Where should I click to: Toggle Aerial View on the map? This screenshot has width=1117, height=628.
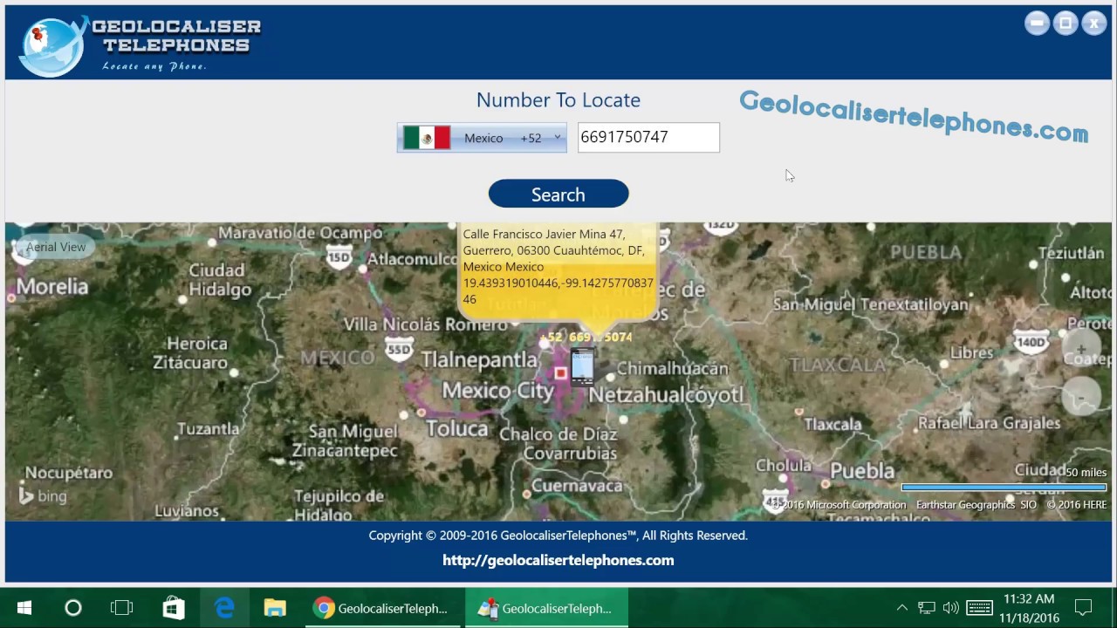(x=56, y=247)
